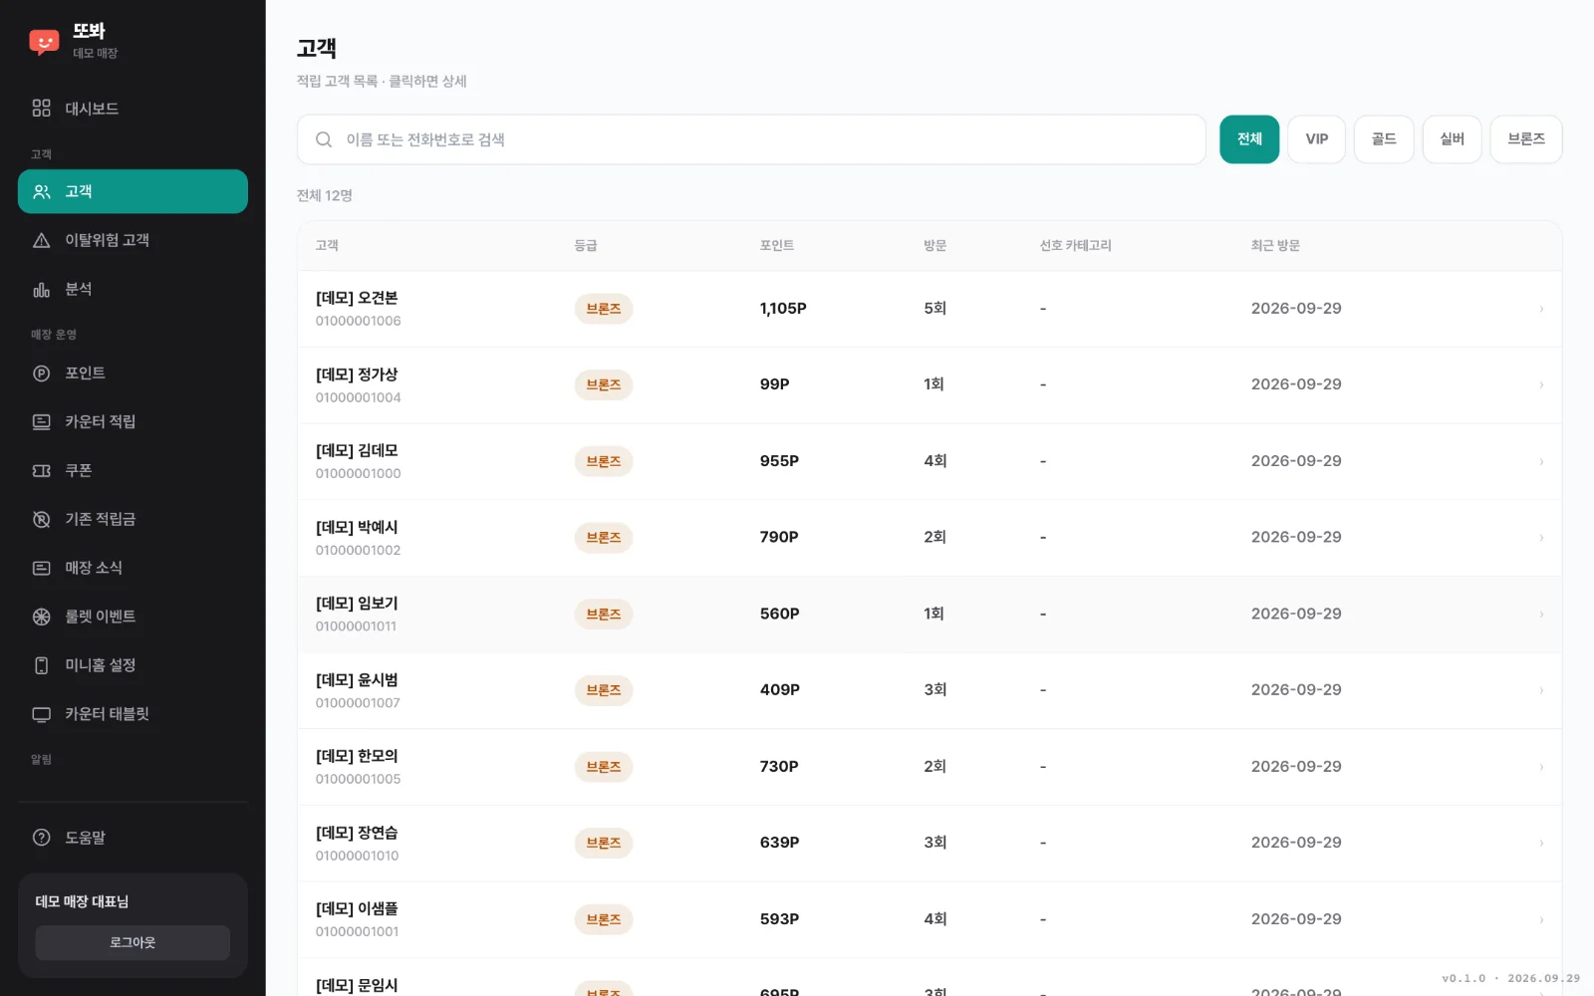Filter customers by 브론즈 grade chip
Image resolution: width=1594 pixels, height=996 pixels.
1526,139
